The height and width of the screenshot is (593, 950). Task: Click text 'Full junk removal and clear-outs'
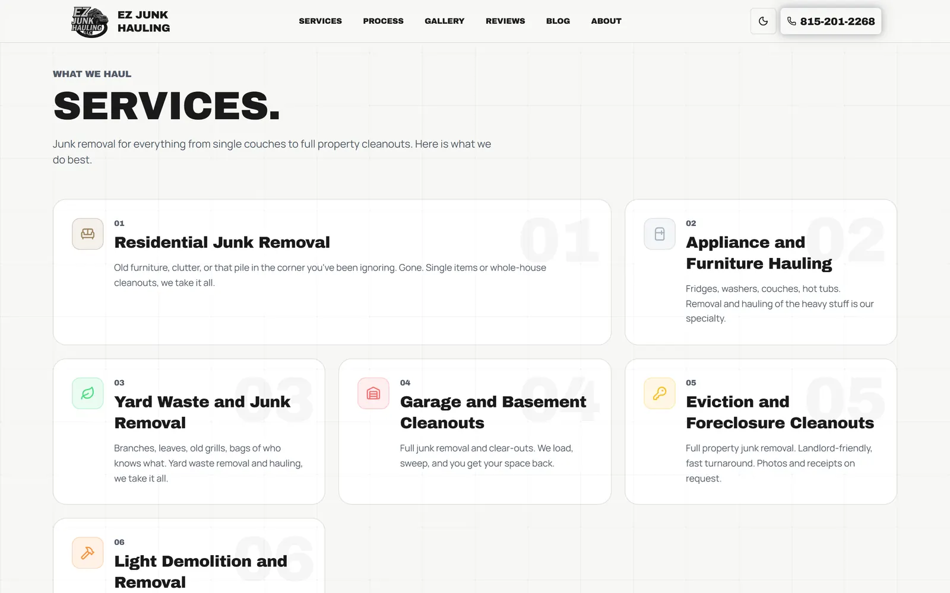486,455
